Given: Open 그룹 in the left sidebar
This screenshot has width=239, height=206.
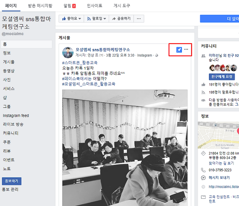Looking at the screenshot, I should 7,106.
